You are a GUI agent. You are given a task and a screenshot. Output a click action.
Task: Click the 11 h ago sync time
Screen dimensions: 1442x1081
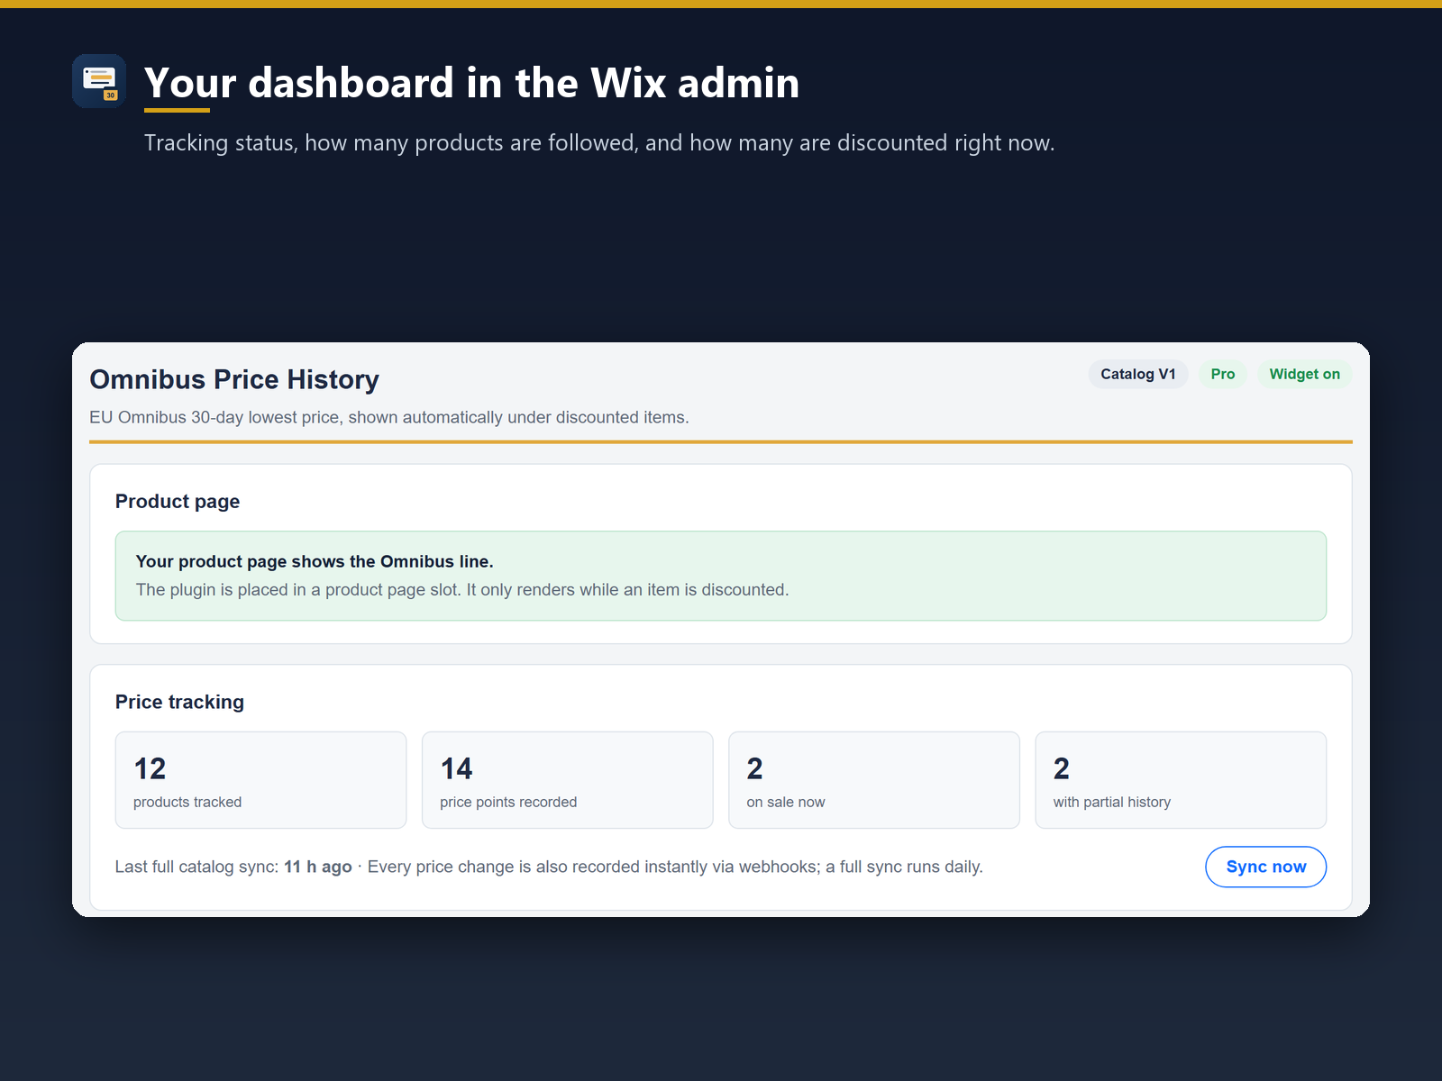[x=318, y=867]
